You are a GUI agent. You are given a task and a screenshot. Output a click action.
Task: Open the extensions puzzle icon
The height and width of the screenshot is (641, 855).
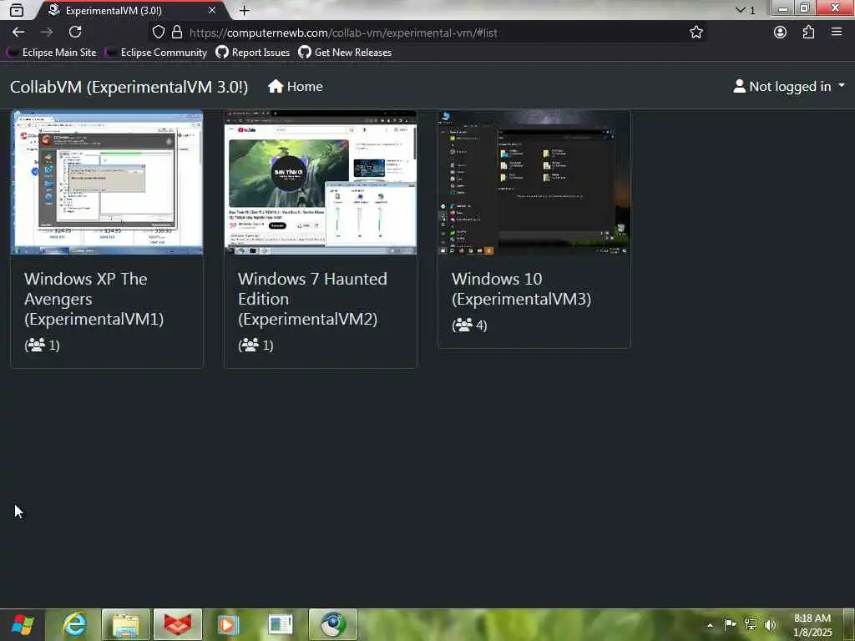[x=808, y=33]
